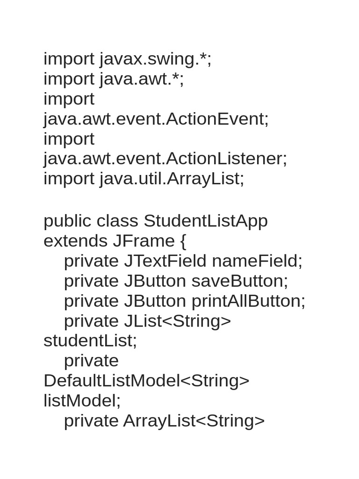Click the 'printAllButton;' variable name

(x=248, y=301)
